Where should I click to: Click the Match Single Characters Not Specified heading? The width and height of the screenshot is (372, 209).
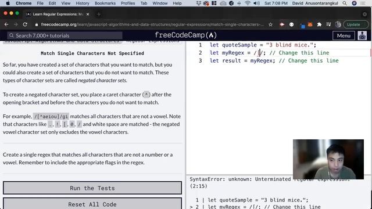pos(92,53)
